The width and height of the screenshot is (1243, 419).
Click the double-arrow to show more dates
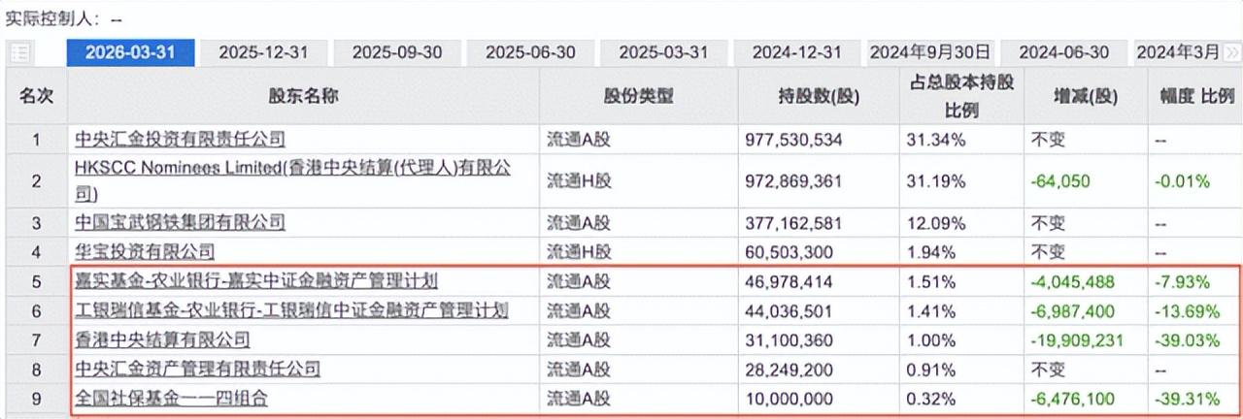click(1233, 52)
